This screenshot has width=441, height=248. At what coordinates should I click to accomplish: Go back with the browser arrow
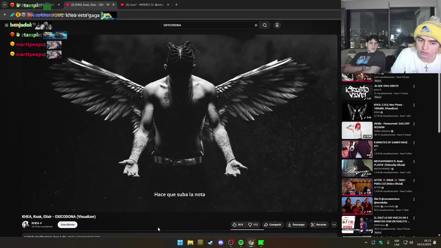(5, 14)
